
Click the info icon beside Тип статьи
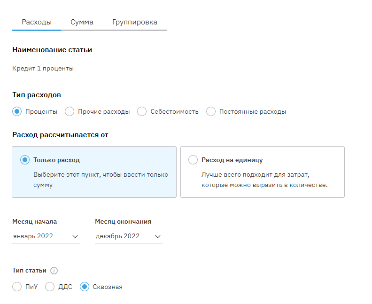54,271
